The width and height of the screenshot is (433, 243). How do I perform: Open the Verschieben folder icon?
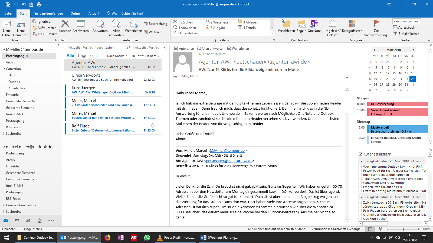(x=286, y=24)
